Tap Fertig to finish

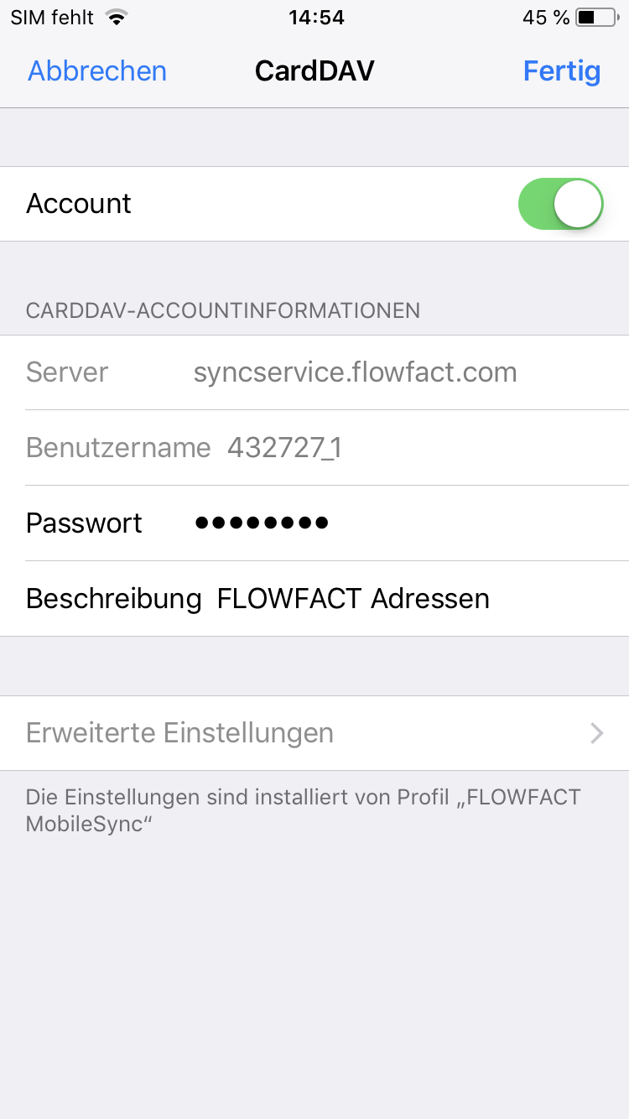pos(561,70)
